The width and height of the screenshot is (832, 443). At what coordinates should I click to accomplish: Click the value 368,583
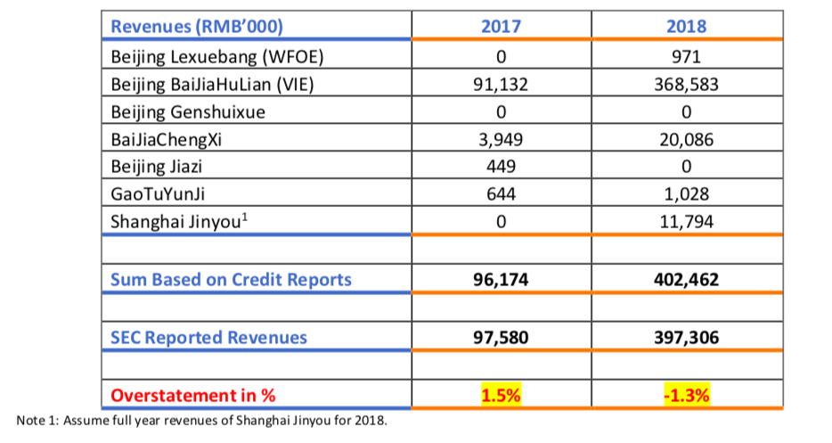pyautogui.click(x=686, y=85)
